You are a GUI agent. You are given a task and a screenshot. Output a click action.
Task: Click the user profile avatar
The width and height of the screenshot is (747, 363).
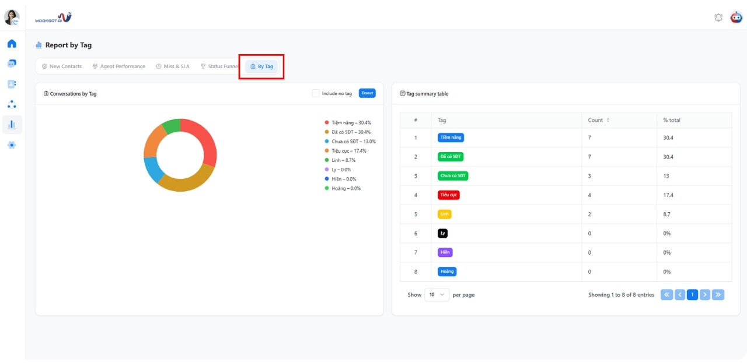click(x=12, y=17)
